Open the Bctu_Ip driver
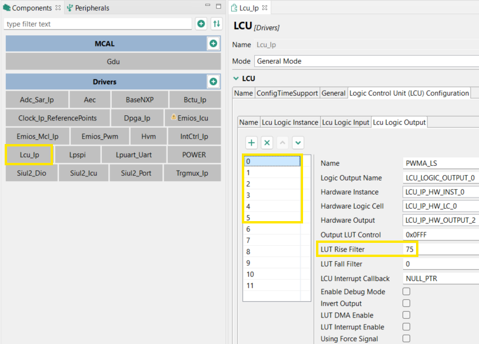Image resolution: width=479 pixels, height=344 pixels. click(195, 100)
